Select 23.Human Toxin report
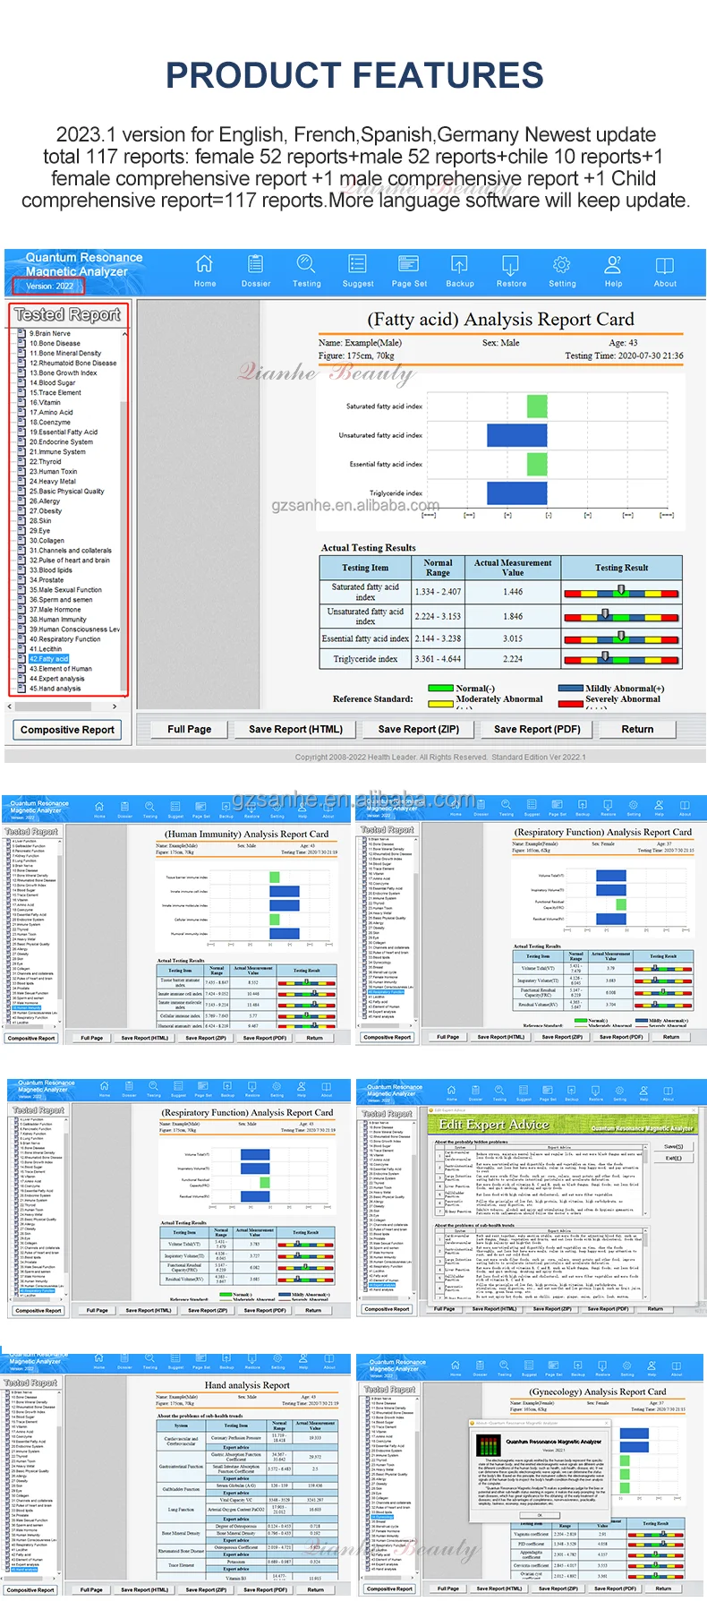This screenshot has height=1601, width=707. [53, 471]
